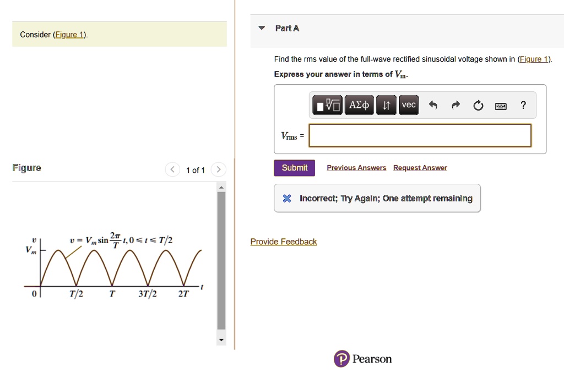564x378 pixels.
Task: Click Request Answer
Action: (x=420, y=167)
